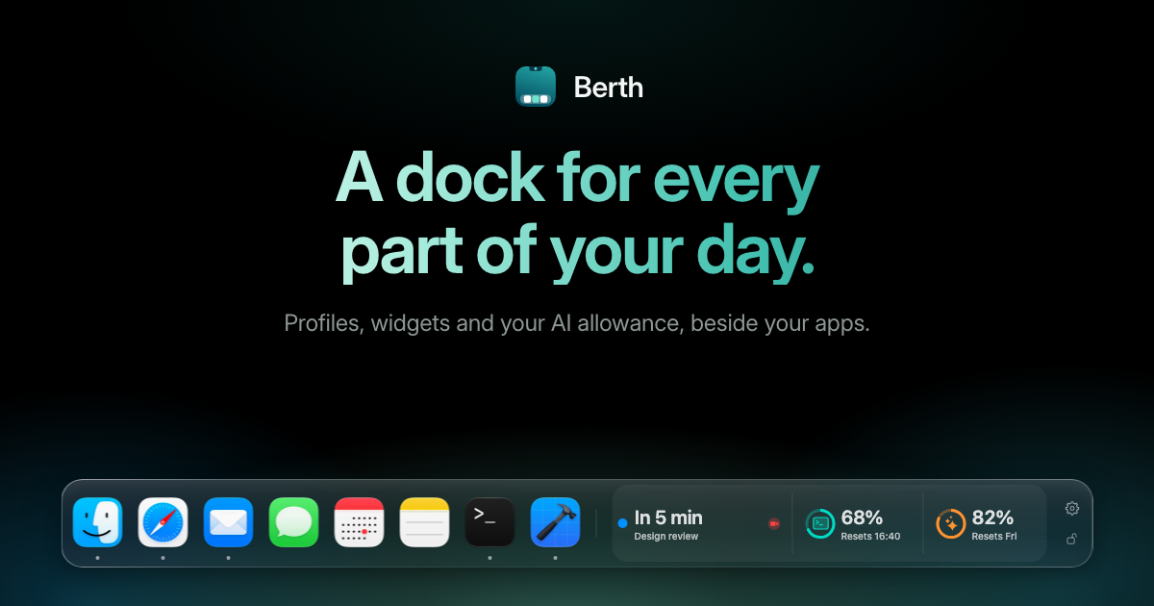Click the "Berth" brand name
The height and width of the screenshot is (606, 1154).
click(609, 88)
